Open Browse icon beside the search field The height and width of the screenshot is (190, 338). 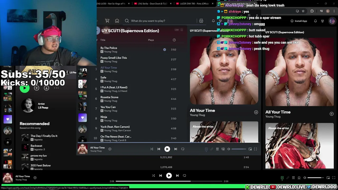click(x=201, y=21)
